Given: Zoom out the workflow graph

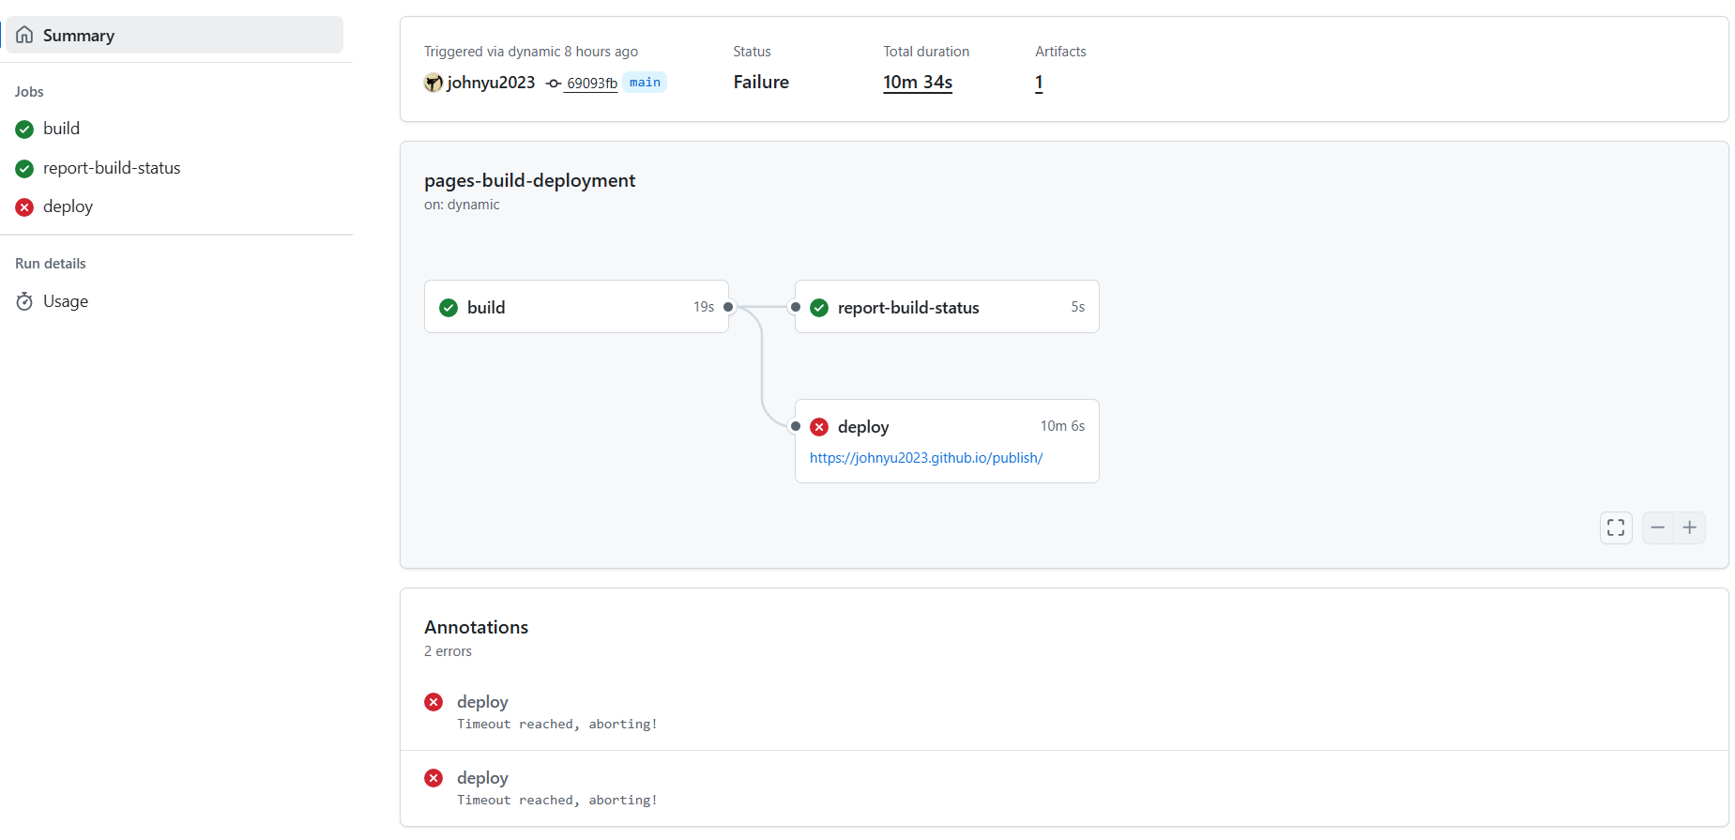Looking at the screenshot, I should point(1658,527).
